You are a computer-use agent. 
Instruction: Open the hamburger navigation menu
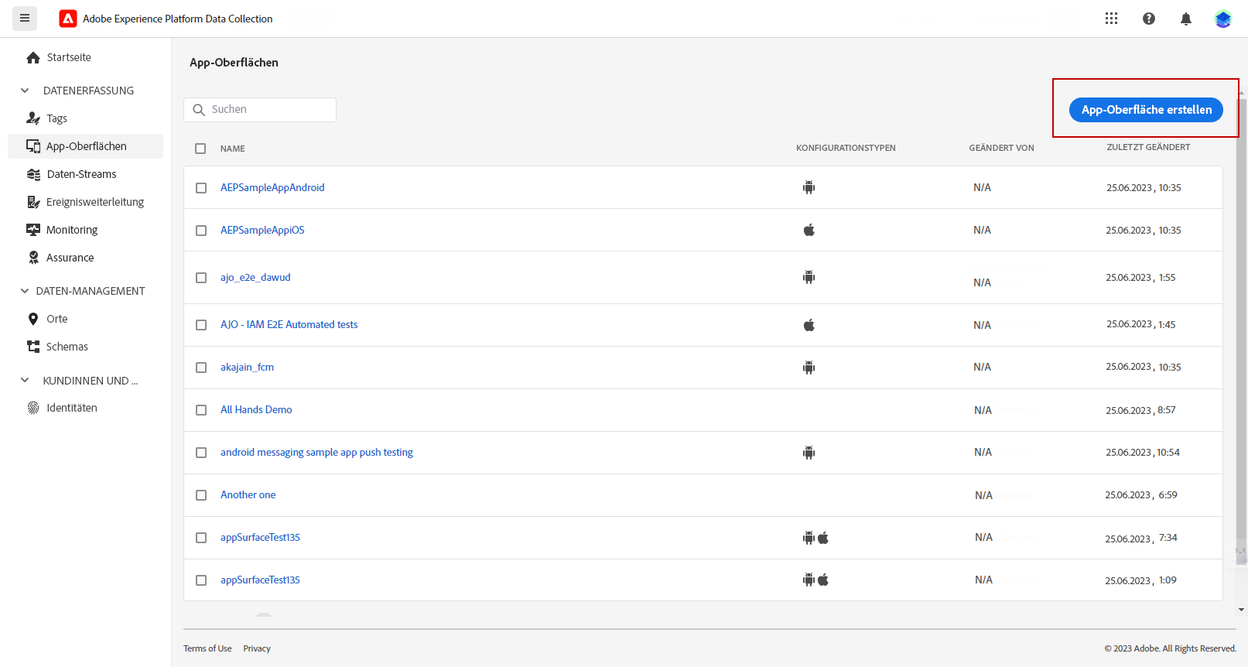(25, 18)
